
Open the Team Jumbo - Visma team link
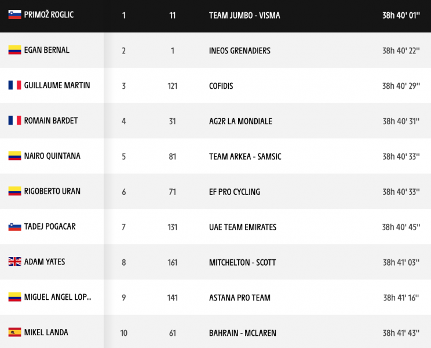click(x=244, y=16)
